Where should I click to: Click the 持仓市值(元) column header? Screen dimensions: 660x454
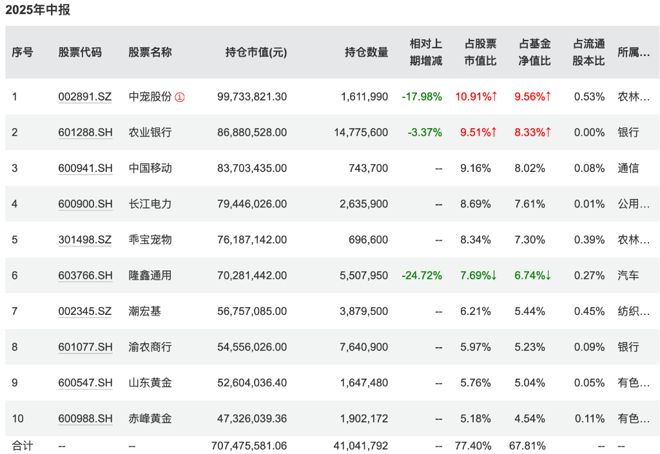[x=256, y=52]
